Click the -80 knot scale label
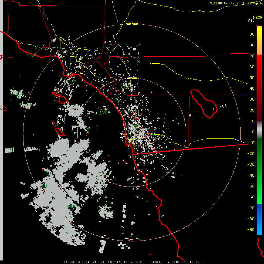 (251, 219)
